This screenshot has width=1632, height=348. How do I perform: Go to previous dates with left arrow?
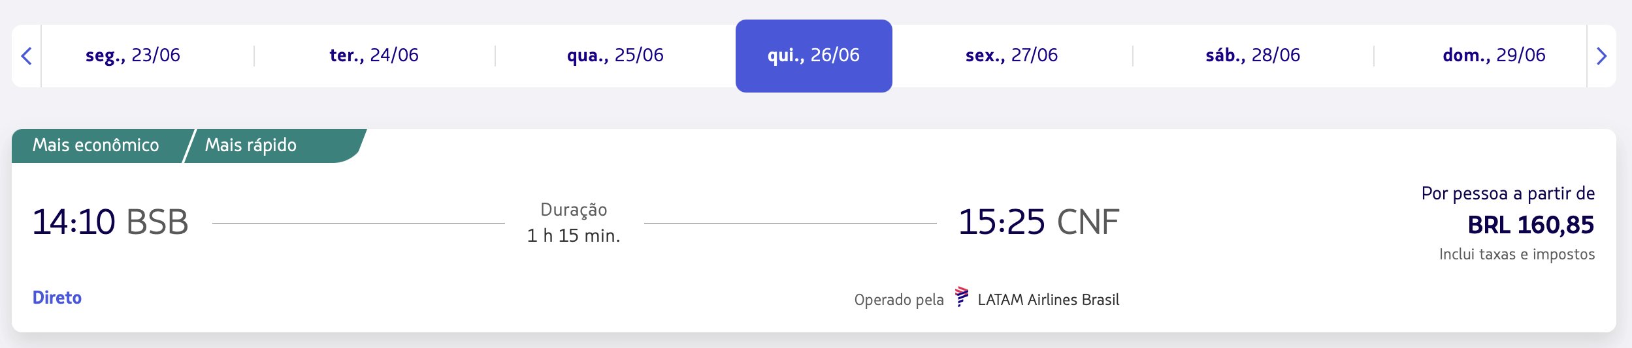tap(26, 56)
